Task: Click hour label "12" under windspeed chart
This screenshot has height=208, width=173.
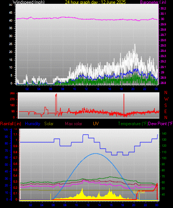Action: coord(86,89)
